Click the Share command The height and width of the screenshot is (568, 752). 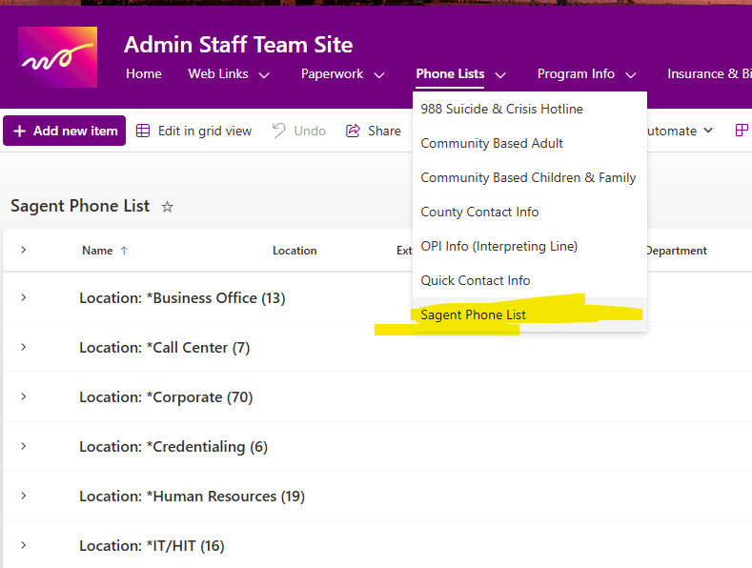point(374,131)
